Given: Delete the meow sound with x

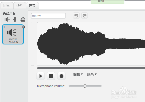Looking at the screenshot, I should point(24,27).
